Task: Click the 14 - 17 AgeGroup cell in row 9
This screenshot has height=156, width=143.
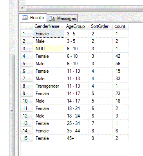Action: [76, 94]
